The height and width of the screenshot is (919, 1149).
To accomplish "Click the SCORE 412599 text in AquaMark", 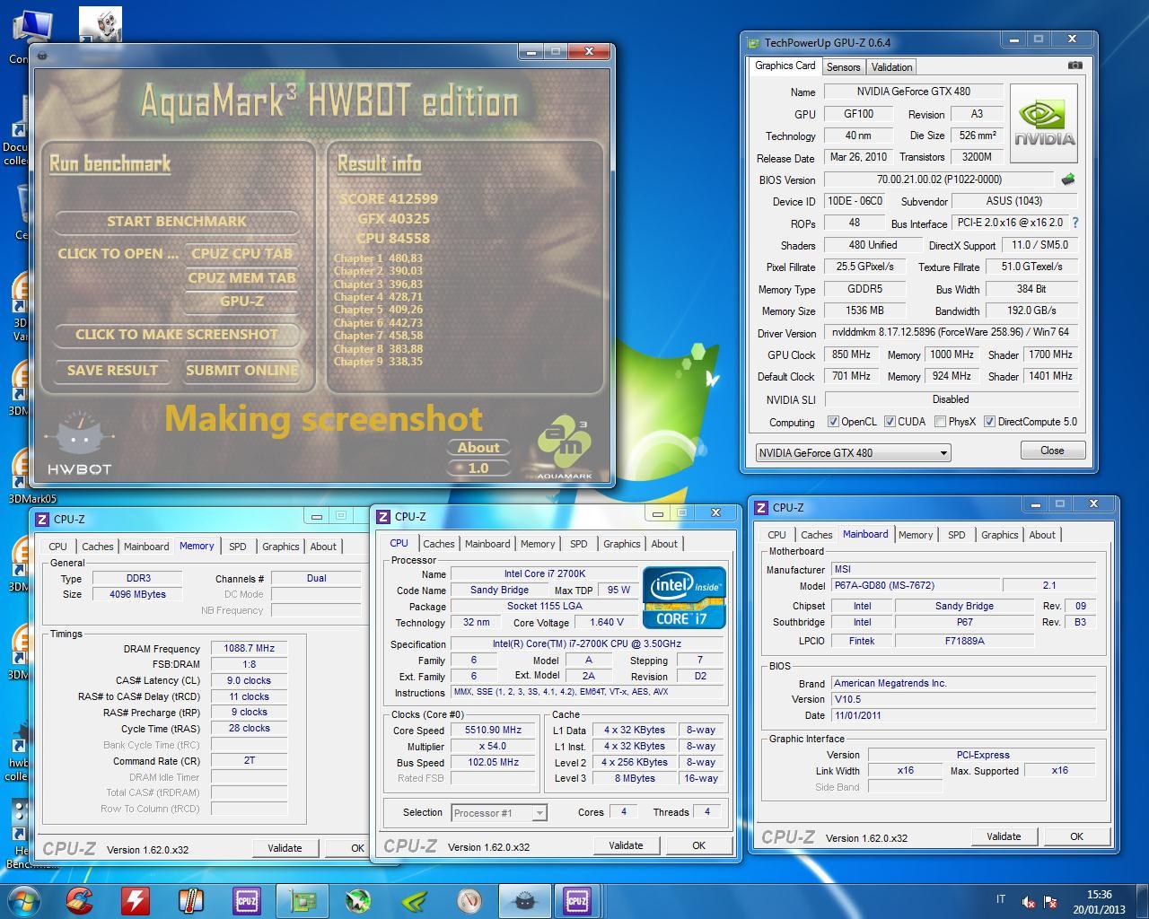I will [389, 198].
